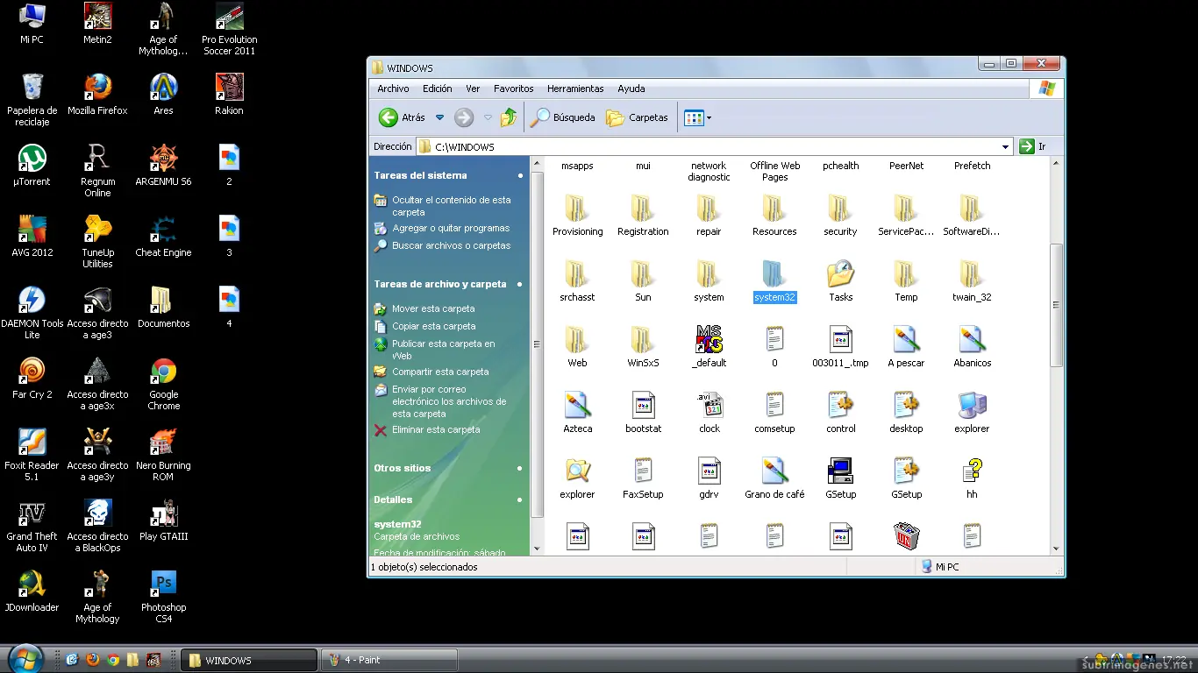Image resolution: width=1198 pixels, height=673 pixels.
Task: Select the TuneUp Utilities desktop icon
Action: [x=97, y=242]
